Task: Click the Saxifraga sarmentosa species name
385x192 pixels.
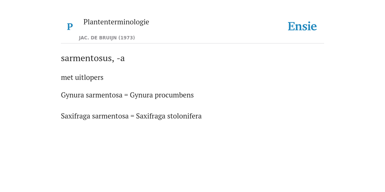Action: tap(95, 116)
